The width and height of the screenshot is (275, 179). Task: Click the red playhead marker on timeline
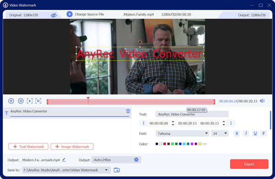(88, 99)
